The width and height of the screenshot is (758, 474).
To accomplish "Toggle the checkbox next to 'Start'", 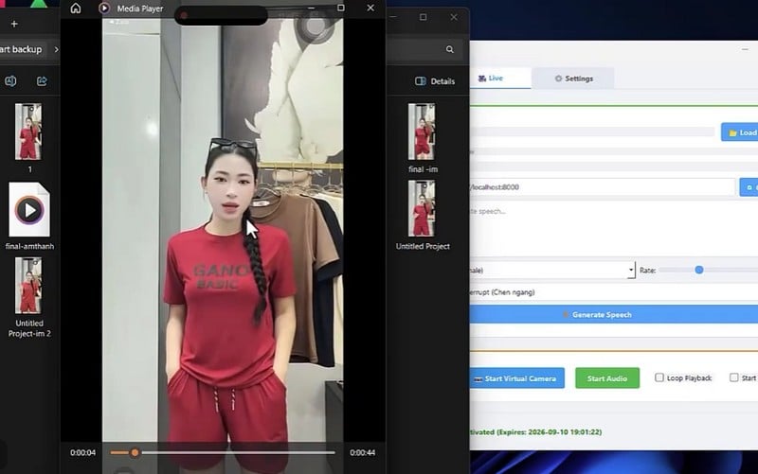I will tap(733, 377).
